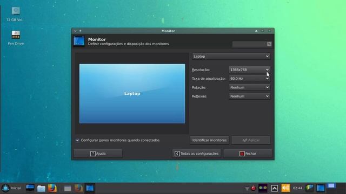The image size is (346, 194).
Task: Click the icon inside the search field
Action: click(269, 44)
